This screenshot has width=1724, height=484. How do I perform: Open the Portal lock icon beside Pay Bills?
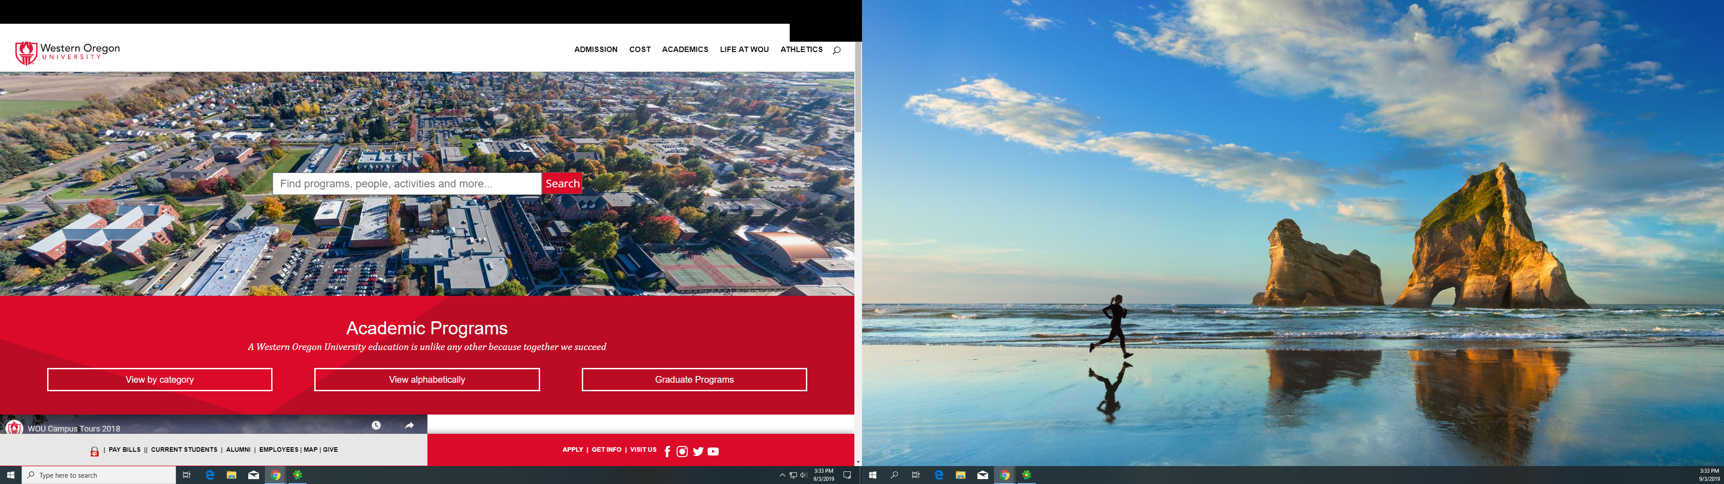pyautogui.click(x=94, y=451)
